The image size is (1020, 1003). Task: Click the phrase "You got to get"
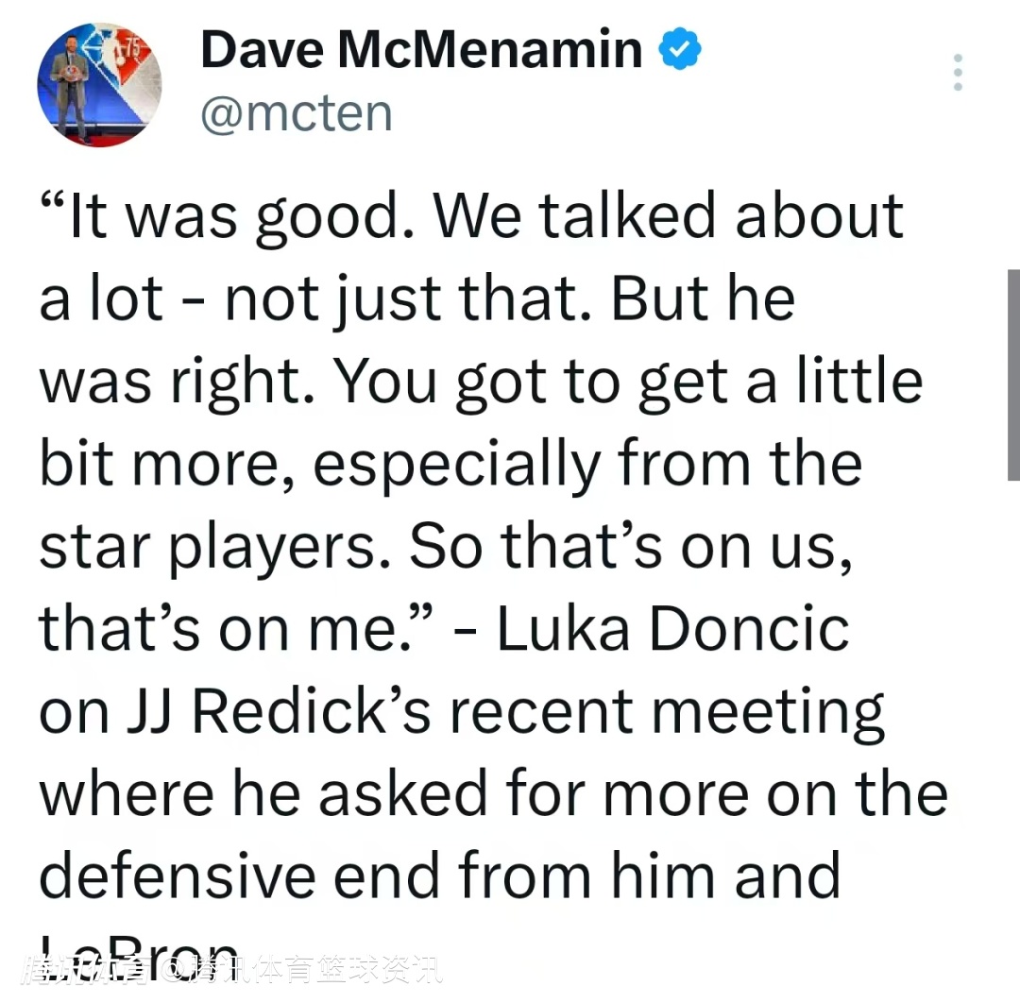pyautogui.click(x=512, y=382)
